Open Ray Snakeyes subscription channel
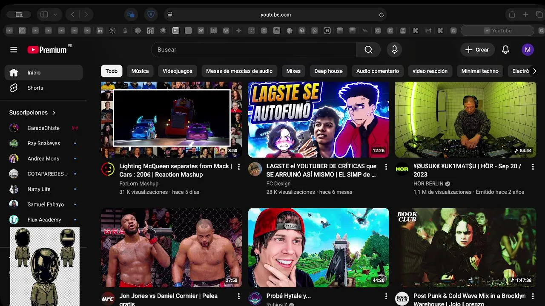 tap(43, 143)
